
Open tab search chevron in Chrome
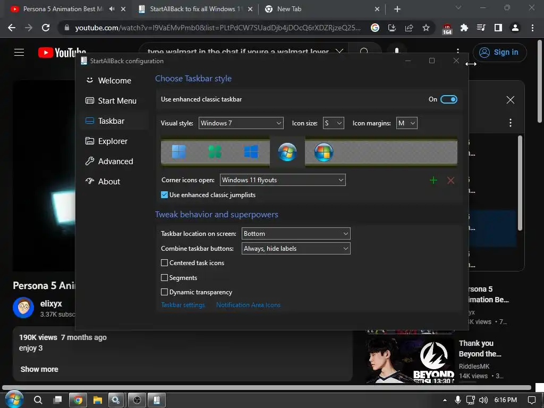(458, 7)
